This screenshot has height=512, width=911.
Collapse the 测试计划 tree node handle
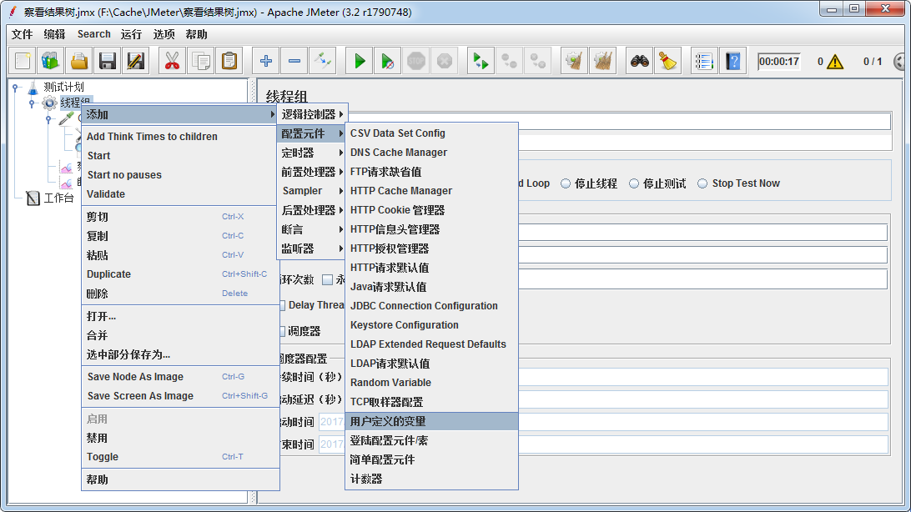(17, 88)
